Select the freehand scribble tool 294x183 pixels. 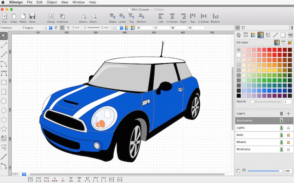[4, 147]
